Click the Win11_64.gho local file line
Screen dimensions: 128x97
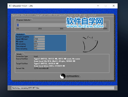[x=55, y=61]
